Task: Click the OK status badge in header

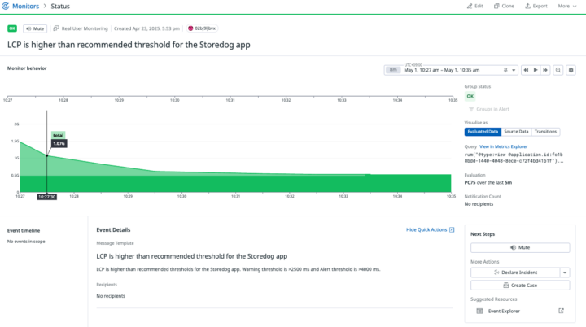Action: point(12,28)
